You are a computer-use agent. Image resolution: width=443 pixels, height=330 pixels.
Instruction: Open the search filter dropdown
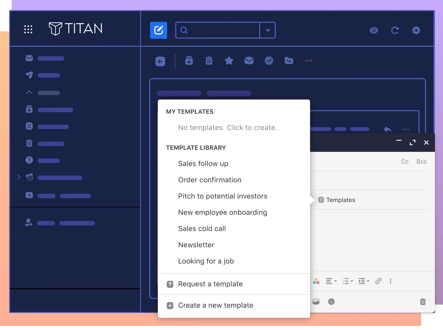[268, 30]
